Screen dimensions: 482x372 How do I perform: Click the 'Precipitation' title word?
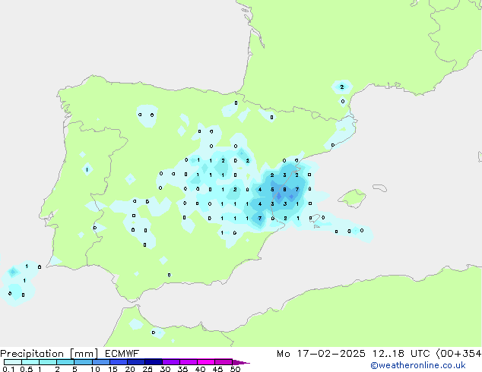32,354
